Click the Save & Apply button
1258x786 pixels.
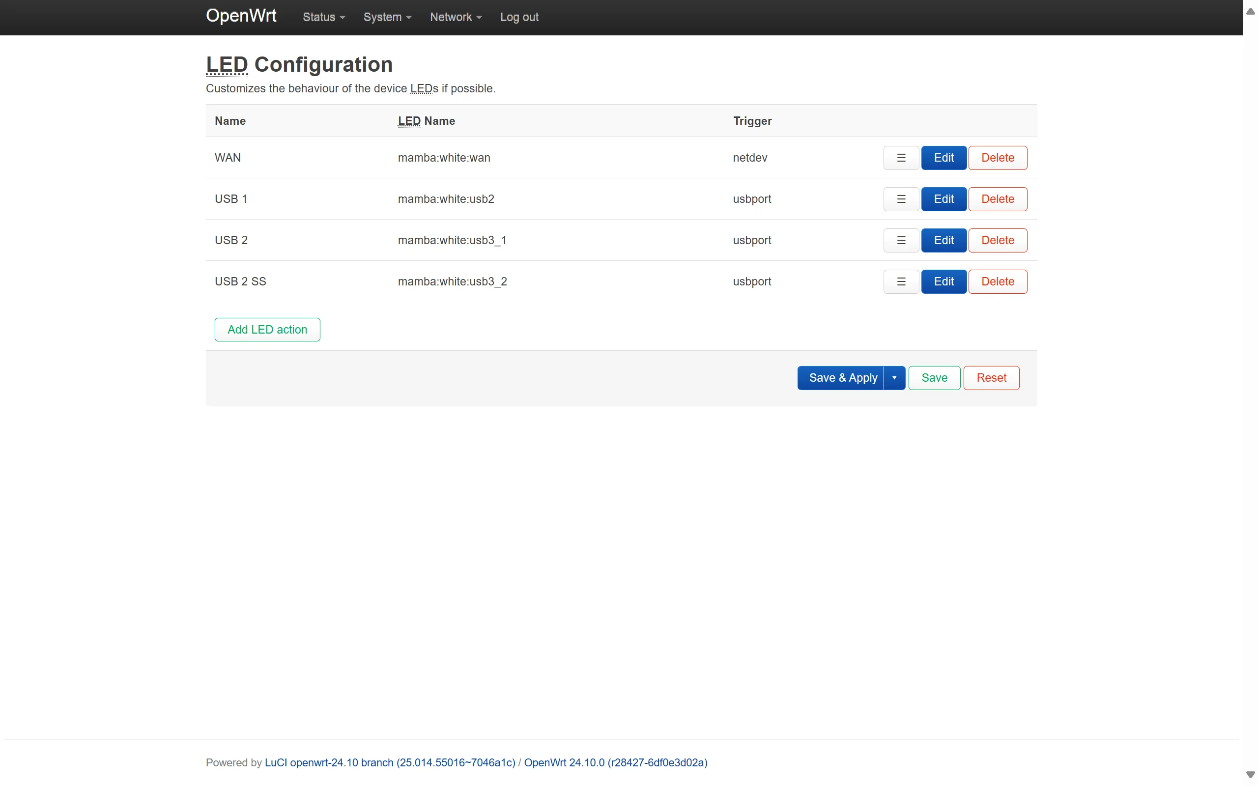[x=841, y=378]
